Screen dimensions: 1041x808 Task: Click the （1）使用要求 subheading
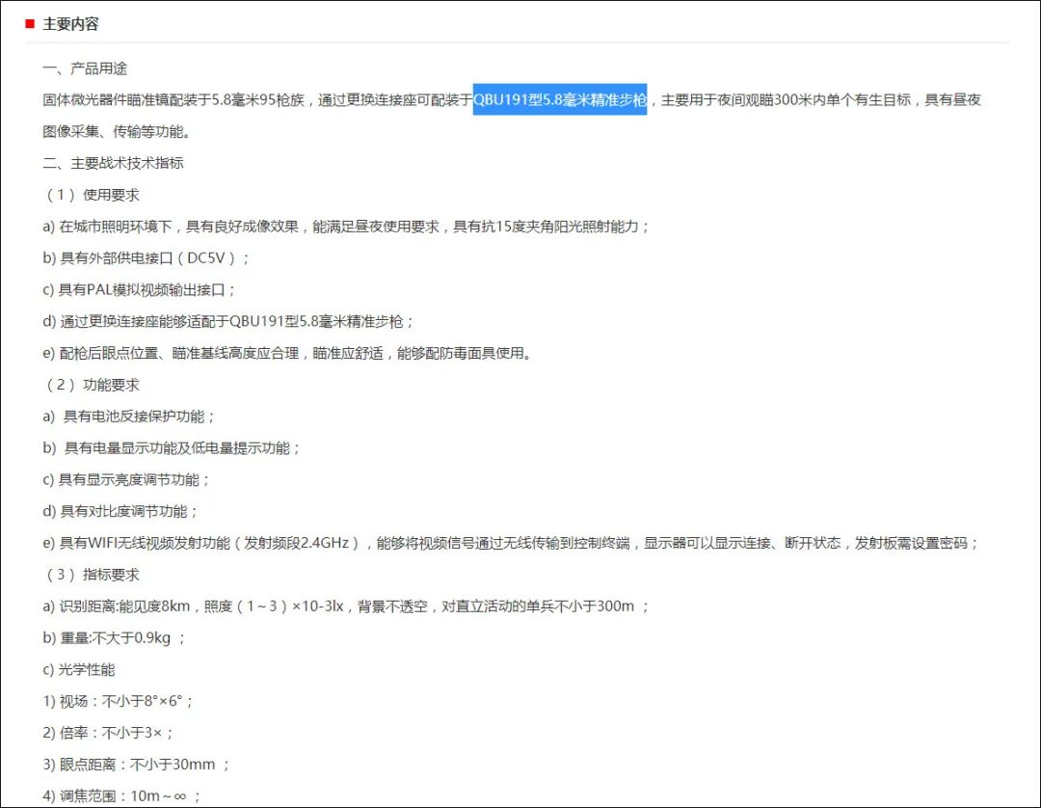coord(91,195)
